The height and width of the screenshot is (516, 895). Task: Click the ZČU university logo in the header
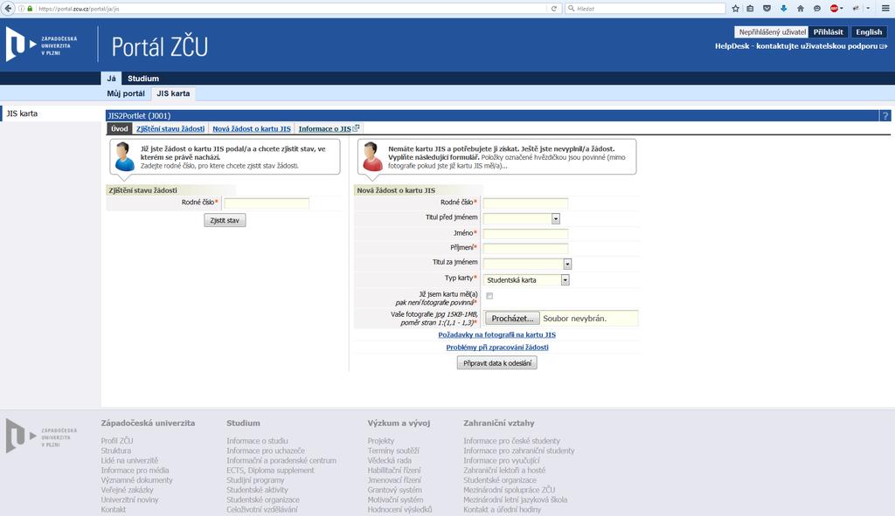(x=41, y=45)
